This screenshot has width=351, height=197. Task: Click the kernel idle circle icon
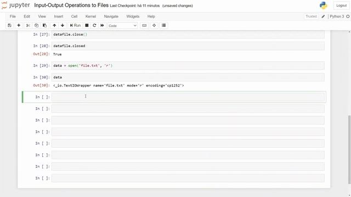pos(348,16)
